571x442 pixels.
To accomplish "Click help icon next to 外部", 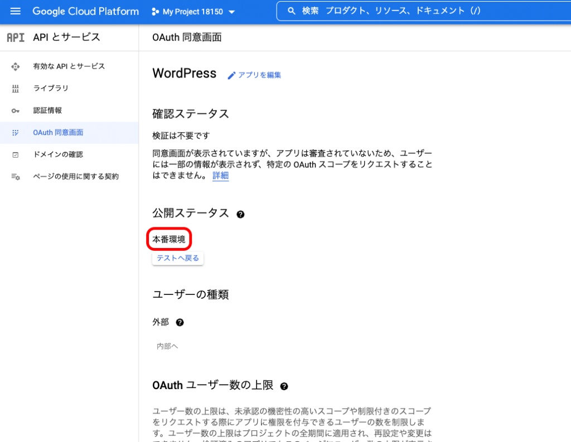I will [180, 323].
